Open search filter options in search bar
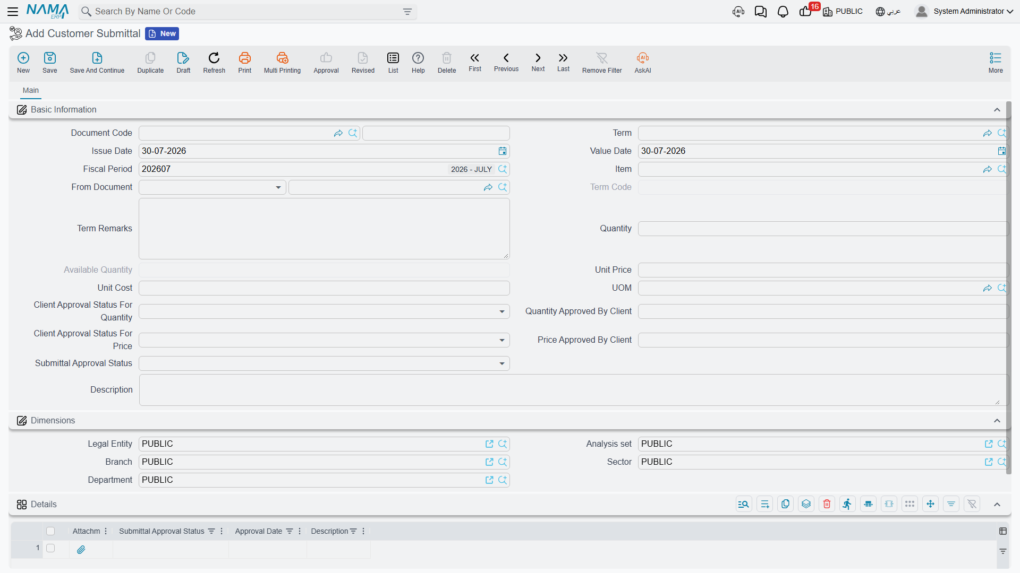Image resolution: width=1020 pixels, height=573 pixels. click(407, 12)
